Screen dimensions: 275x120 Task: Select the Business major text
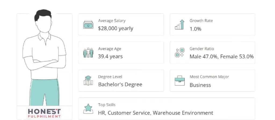[x=200, y=85]
